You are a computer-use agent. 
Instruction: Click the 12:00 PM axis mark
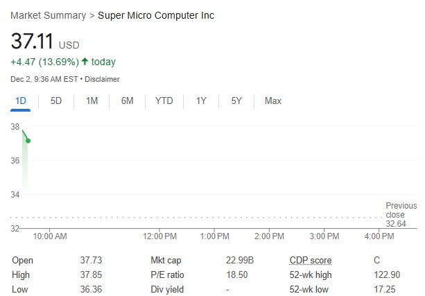[x=159, y=236]
